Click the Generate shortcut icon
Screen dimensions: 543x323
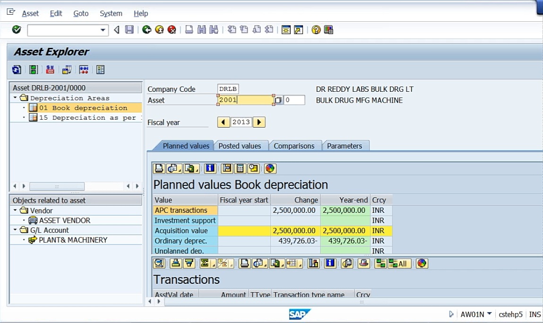(298, 30)
